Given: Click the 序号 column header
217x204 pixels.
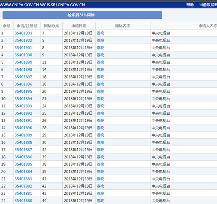Looking at the screenshot, I should 6,26.
